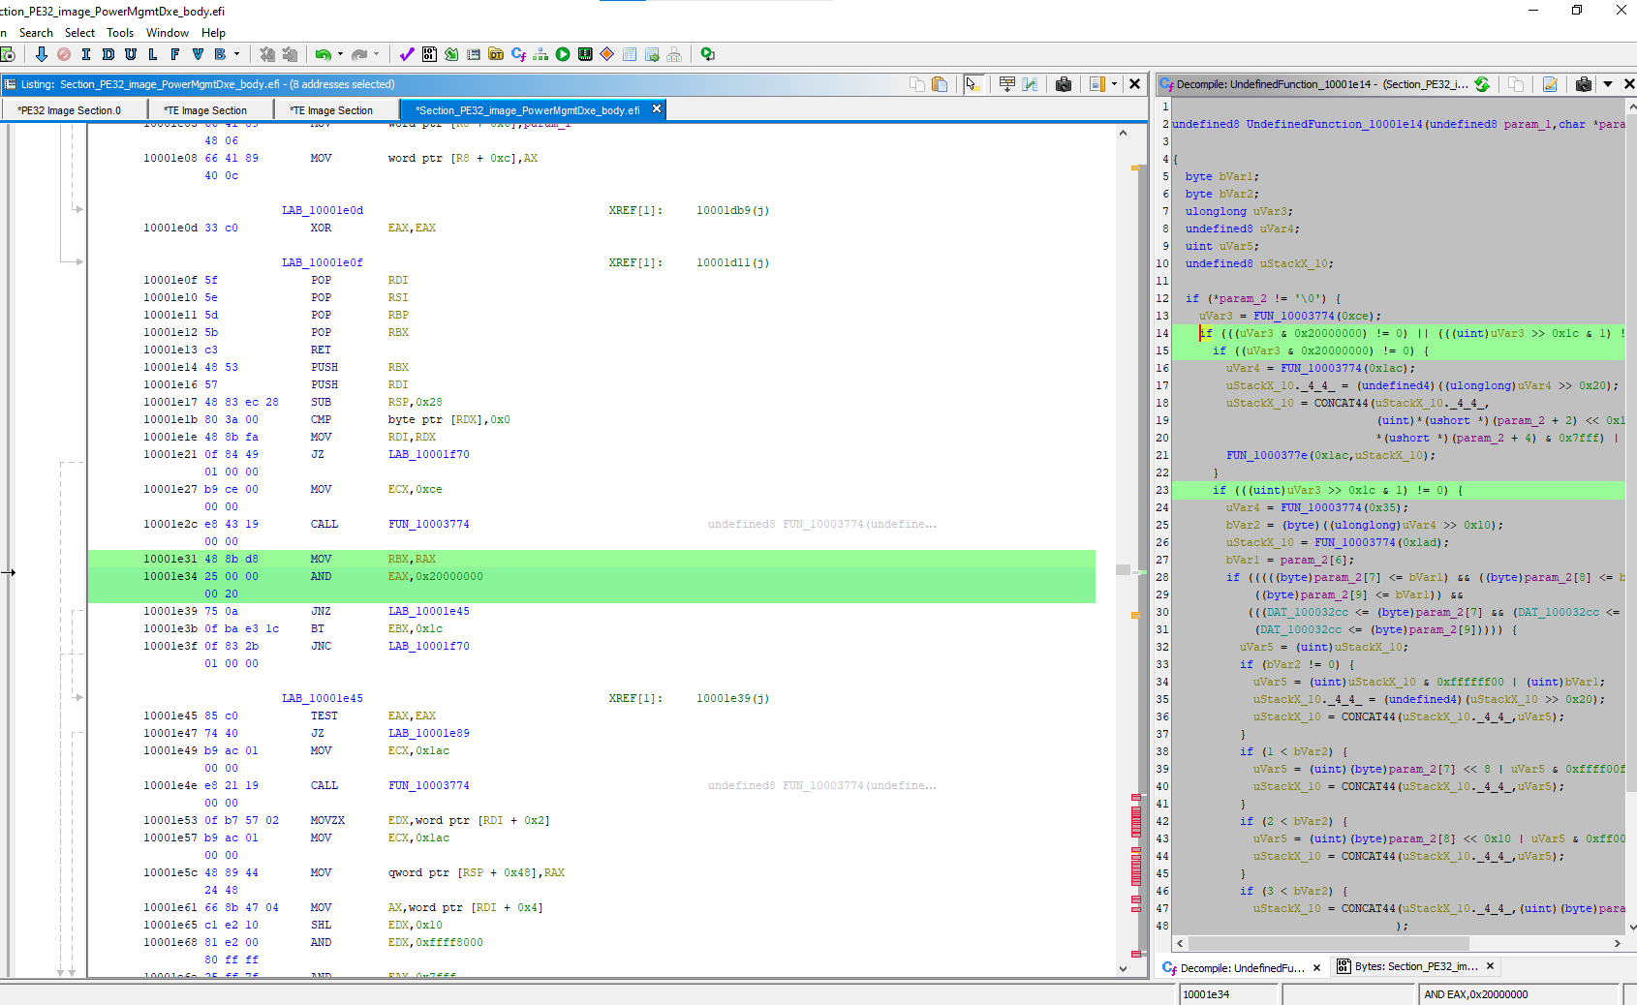Screen dimensions: 1637x1005
Task: Open the Window menu
Action: [x=168, y=33]
